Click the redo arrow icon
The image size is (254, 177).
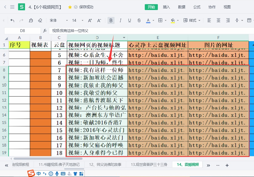pyautogui.click(x=21, y=20)
